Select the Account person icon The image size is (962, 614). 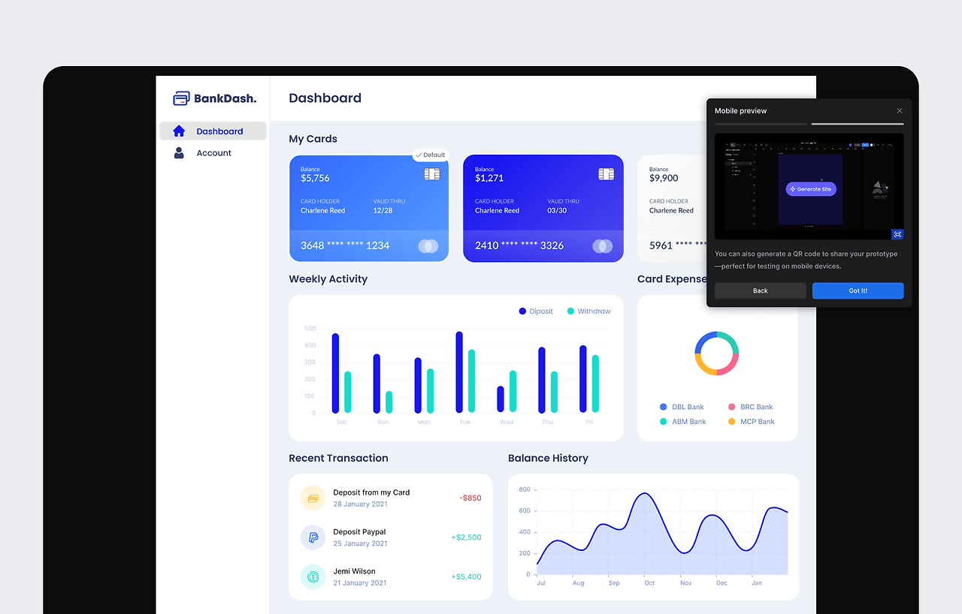click(179, 153)
